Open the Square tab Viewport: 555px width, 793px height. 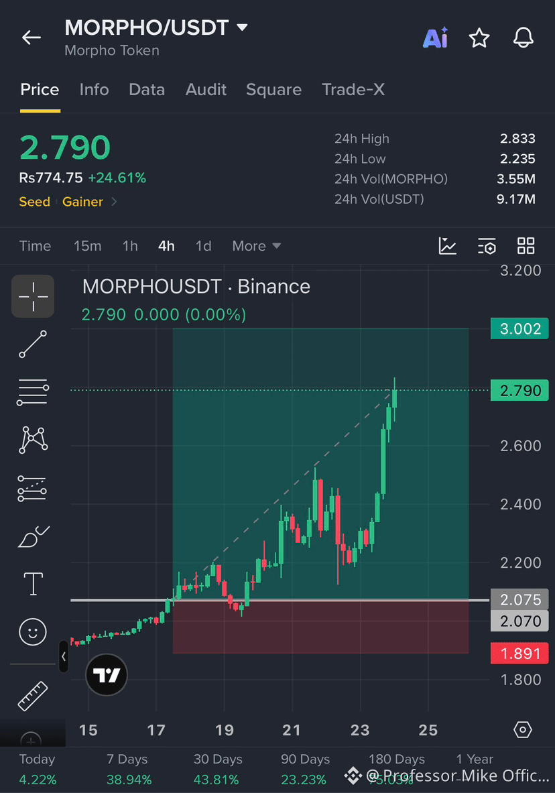click(x=273, y=90)
